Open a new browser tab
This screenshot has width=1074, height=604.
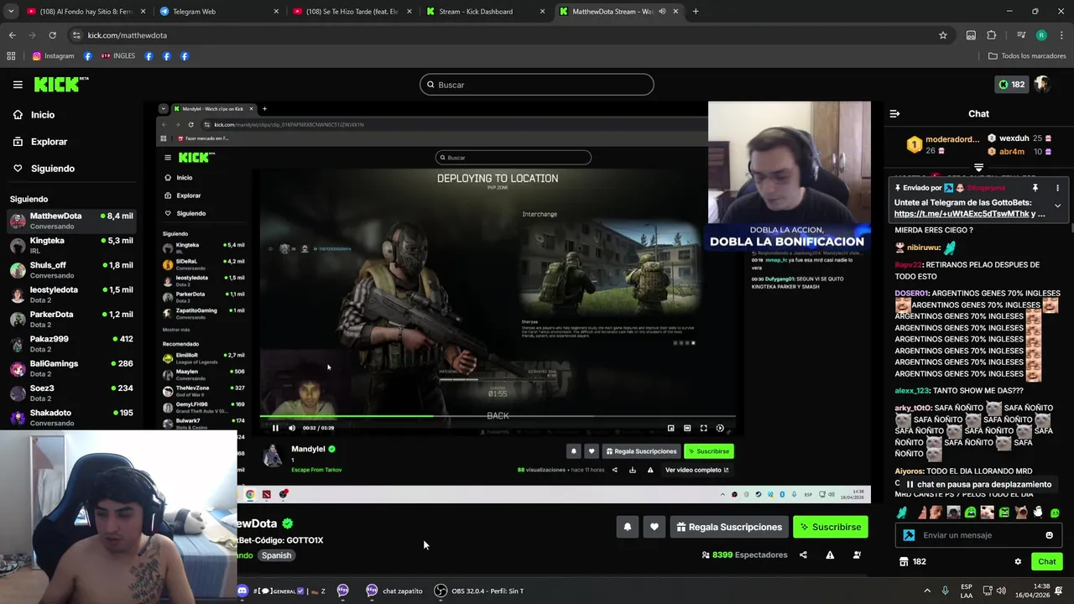click(696, 12)
